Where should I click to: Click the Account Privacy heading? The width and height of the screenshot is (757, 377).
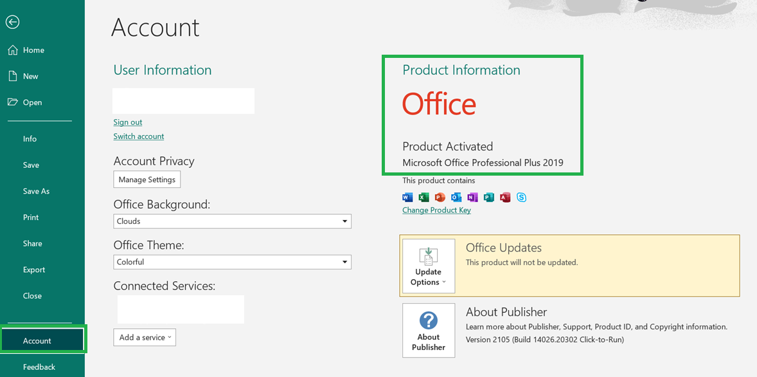[154, 161]
